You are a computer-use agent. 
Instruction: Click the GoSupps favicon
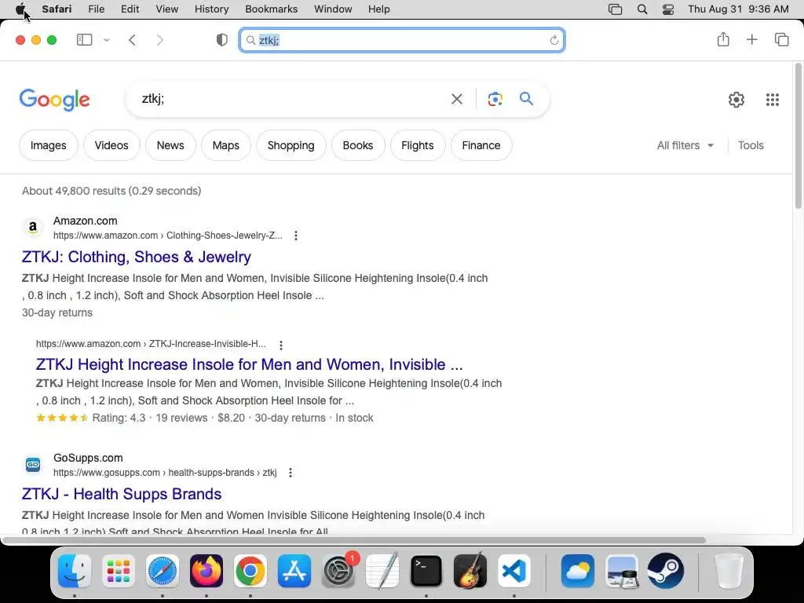click(x=33, y=464)
